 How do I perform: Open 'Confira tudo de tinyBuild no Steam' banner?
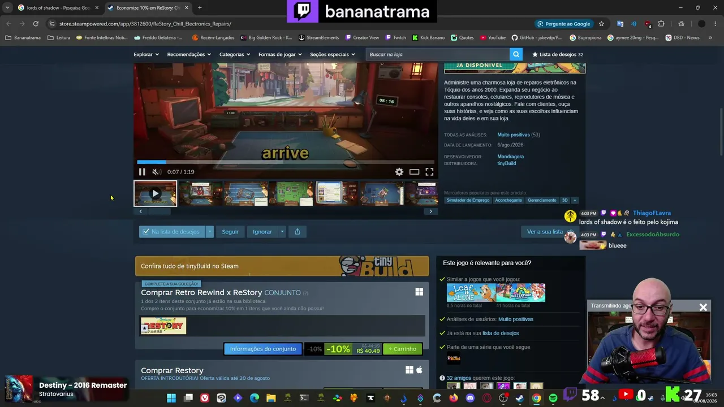(282, 266)
